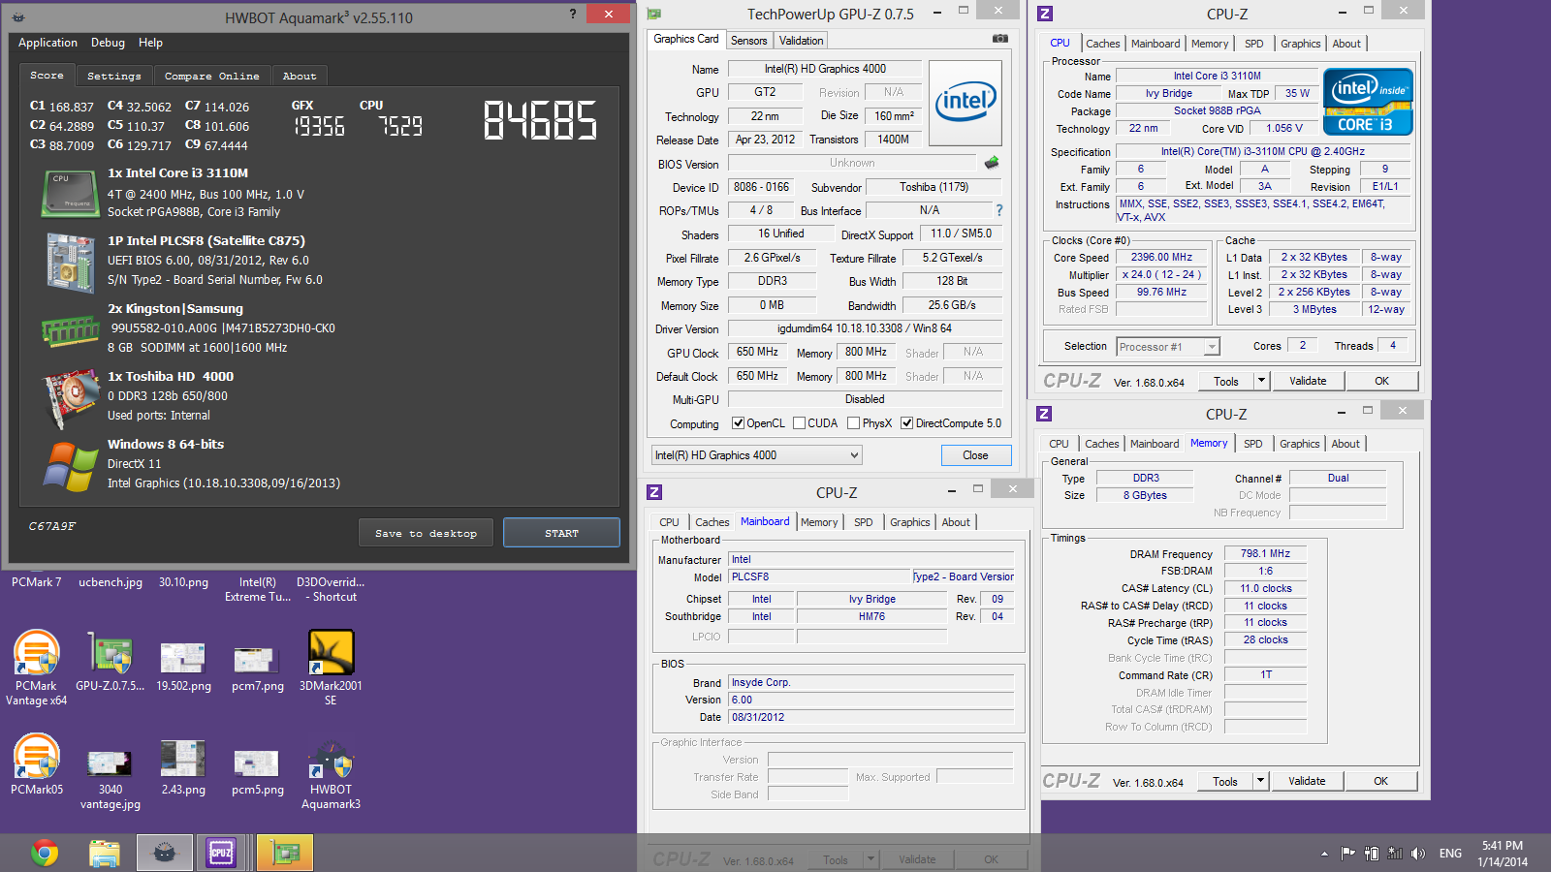Open Graphics tab in Mainboard CPU-Z window
Screen dimensions: 1551x872
[x=909, y=522]
